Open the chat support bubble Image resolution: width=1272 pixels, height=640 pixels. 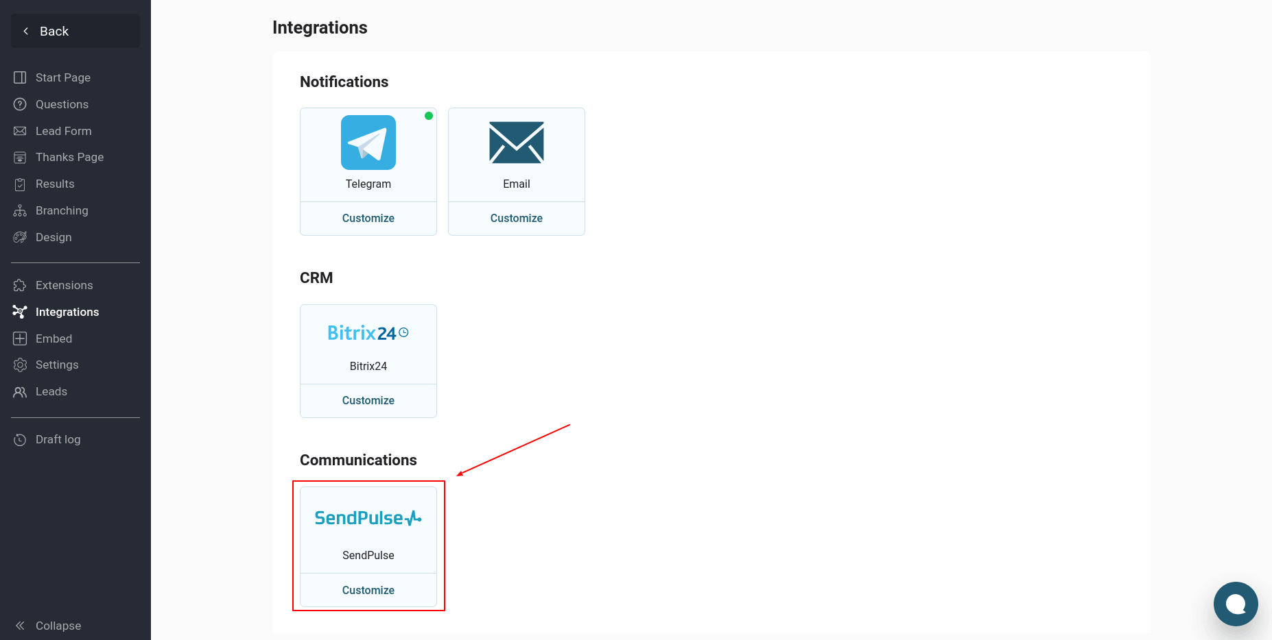[x=1235, y=604]
